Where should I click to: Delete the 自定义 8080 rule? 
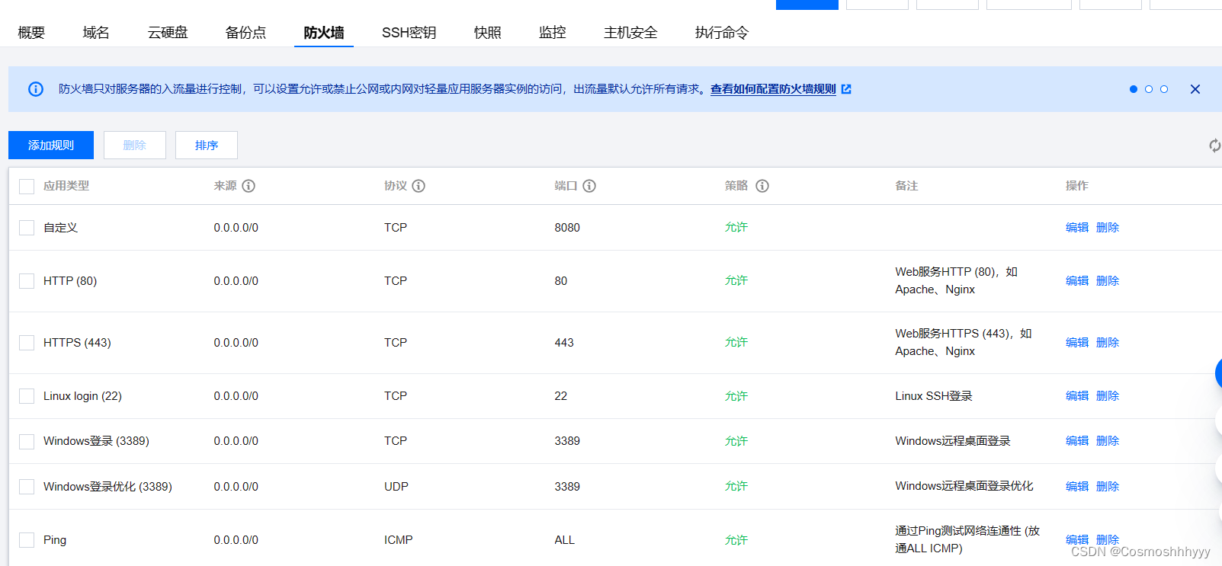point(1108,228)
